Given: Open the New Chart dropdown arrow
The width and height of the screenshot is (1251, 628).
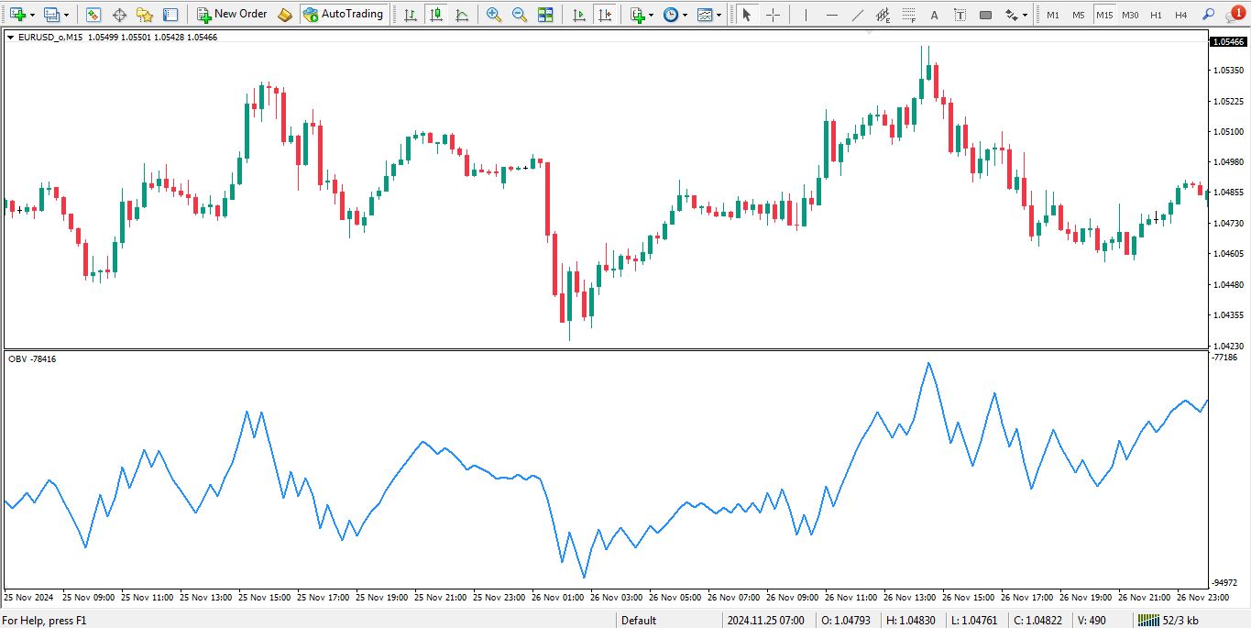Looking at the screenshot, I should click(33, 15).
